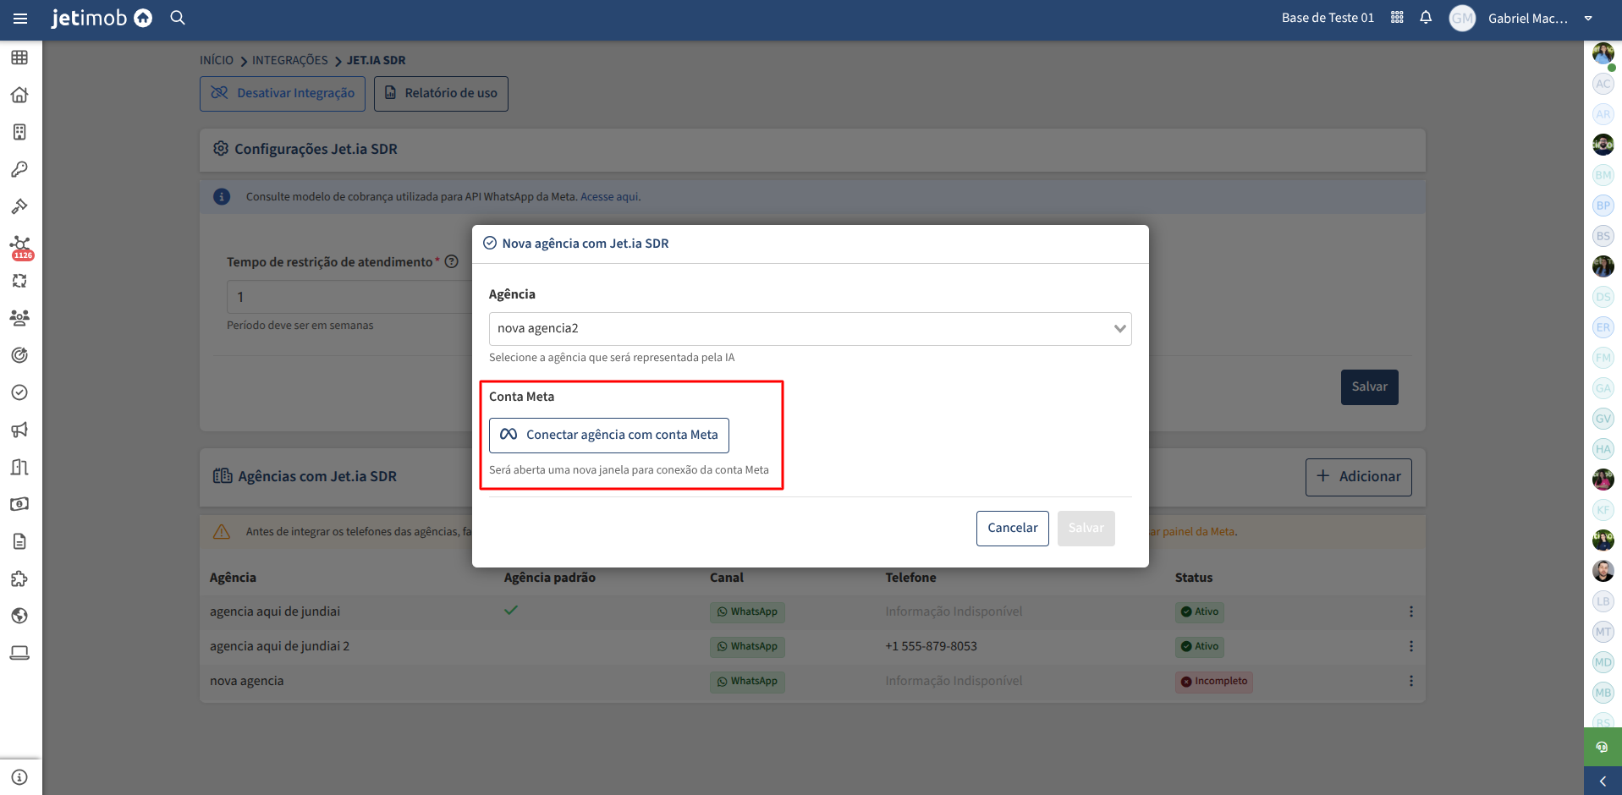Select the HA user avatar
This screenshot has width=1622, height=795.
1603,449
